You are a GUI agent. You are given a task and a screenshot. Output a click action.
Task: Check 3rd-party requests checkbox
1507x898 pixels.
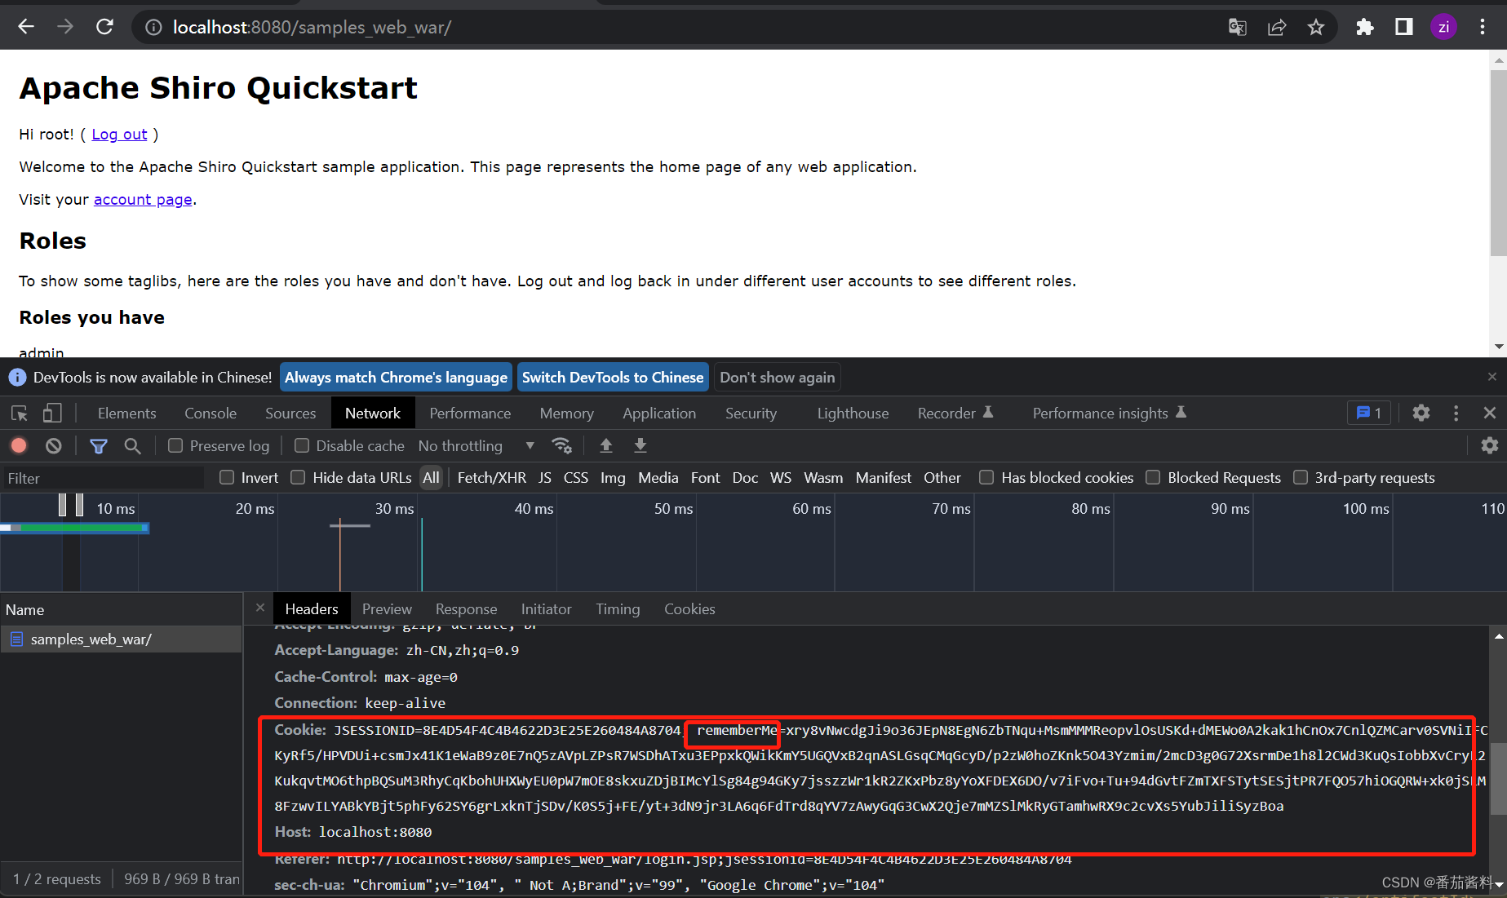tap(1301, 477)
